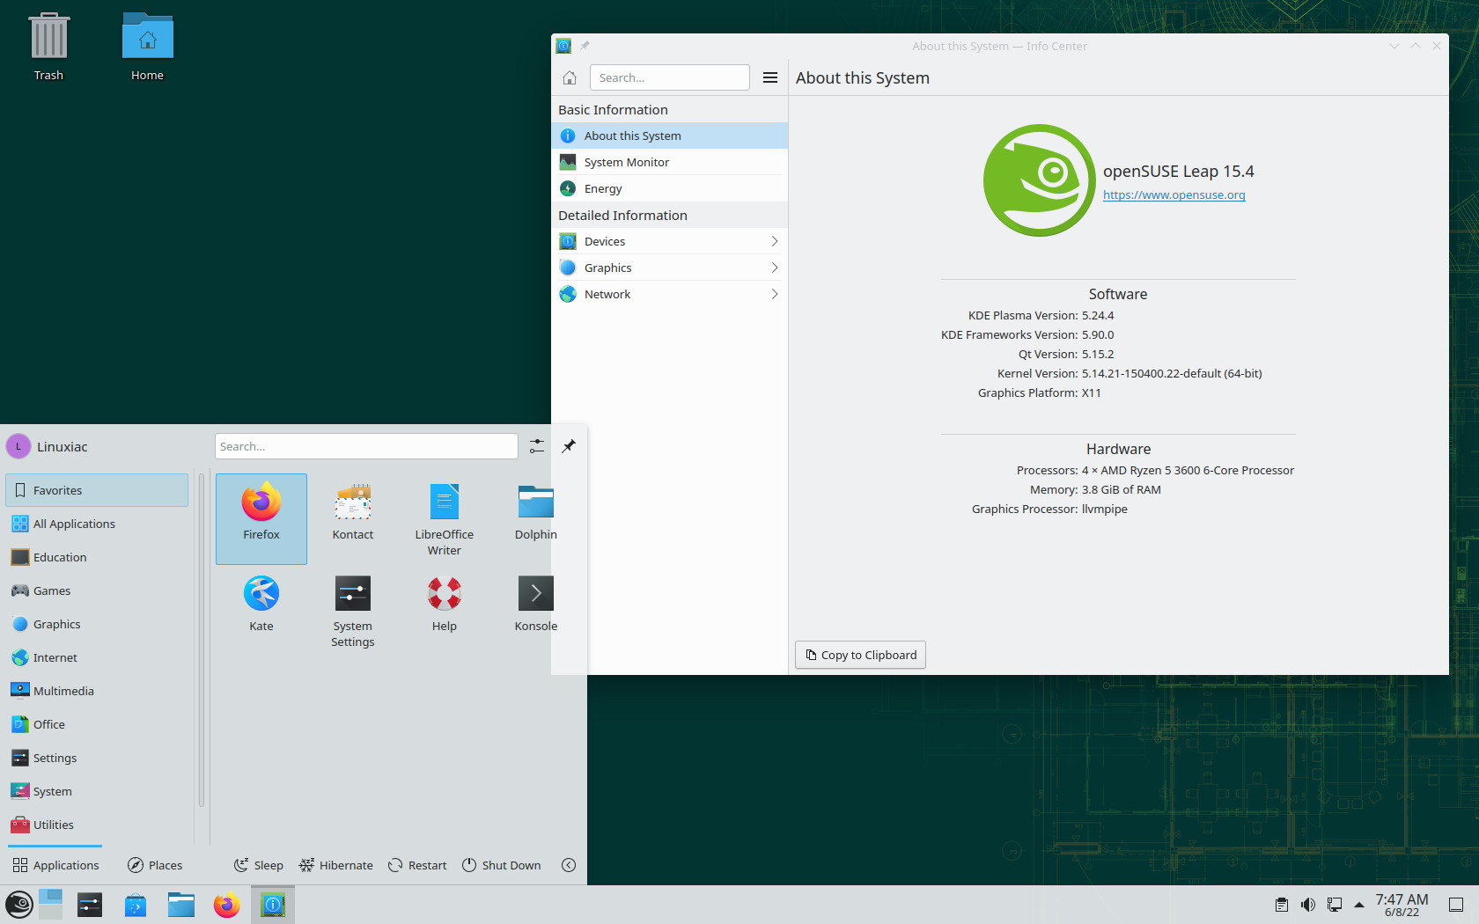Select About this System in the sidebar
The image size is (1479, 924).
(669, 136)
